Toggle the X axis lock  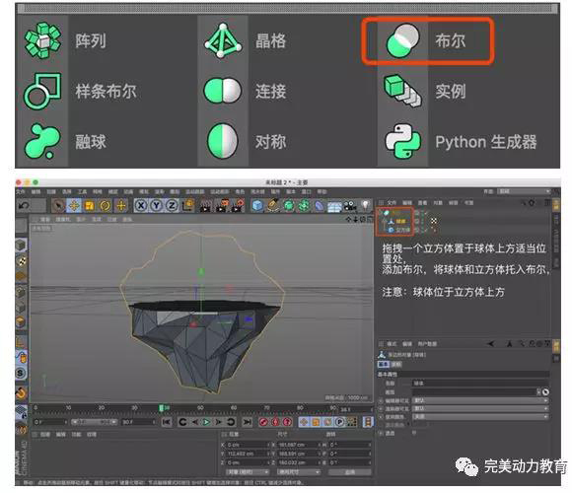click(x=141, y=206)
